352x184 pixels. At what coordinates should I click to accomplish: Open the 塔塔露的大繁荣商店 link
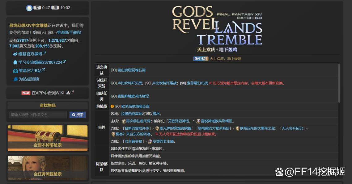[214, 128]
